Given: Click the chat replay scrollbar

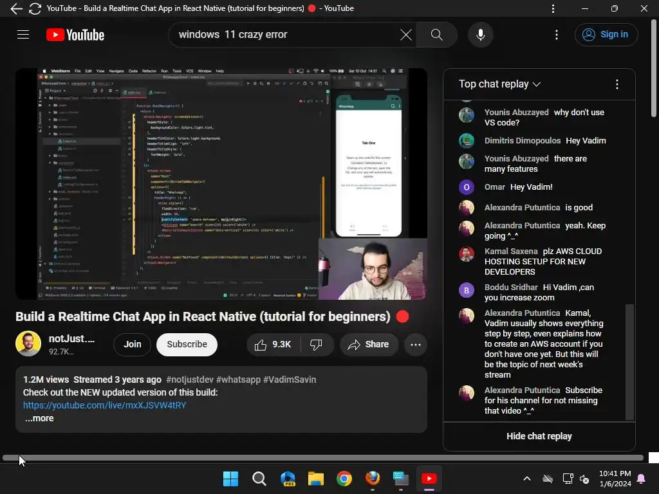Looking at the screenshot, I should click(629, 361).
